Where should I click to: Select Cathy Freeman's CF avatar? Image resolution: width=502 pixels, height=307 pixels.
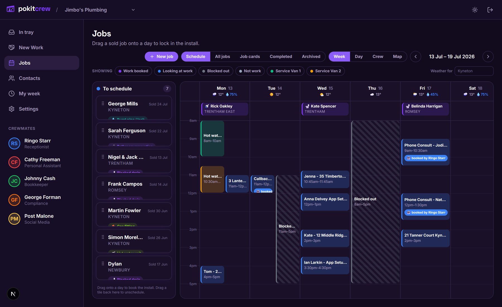[14, 162]
